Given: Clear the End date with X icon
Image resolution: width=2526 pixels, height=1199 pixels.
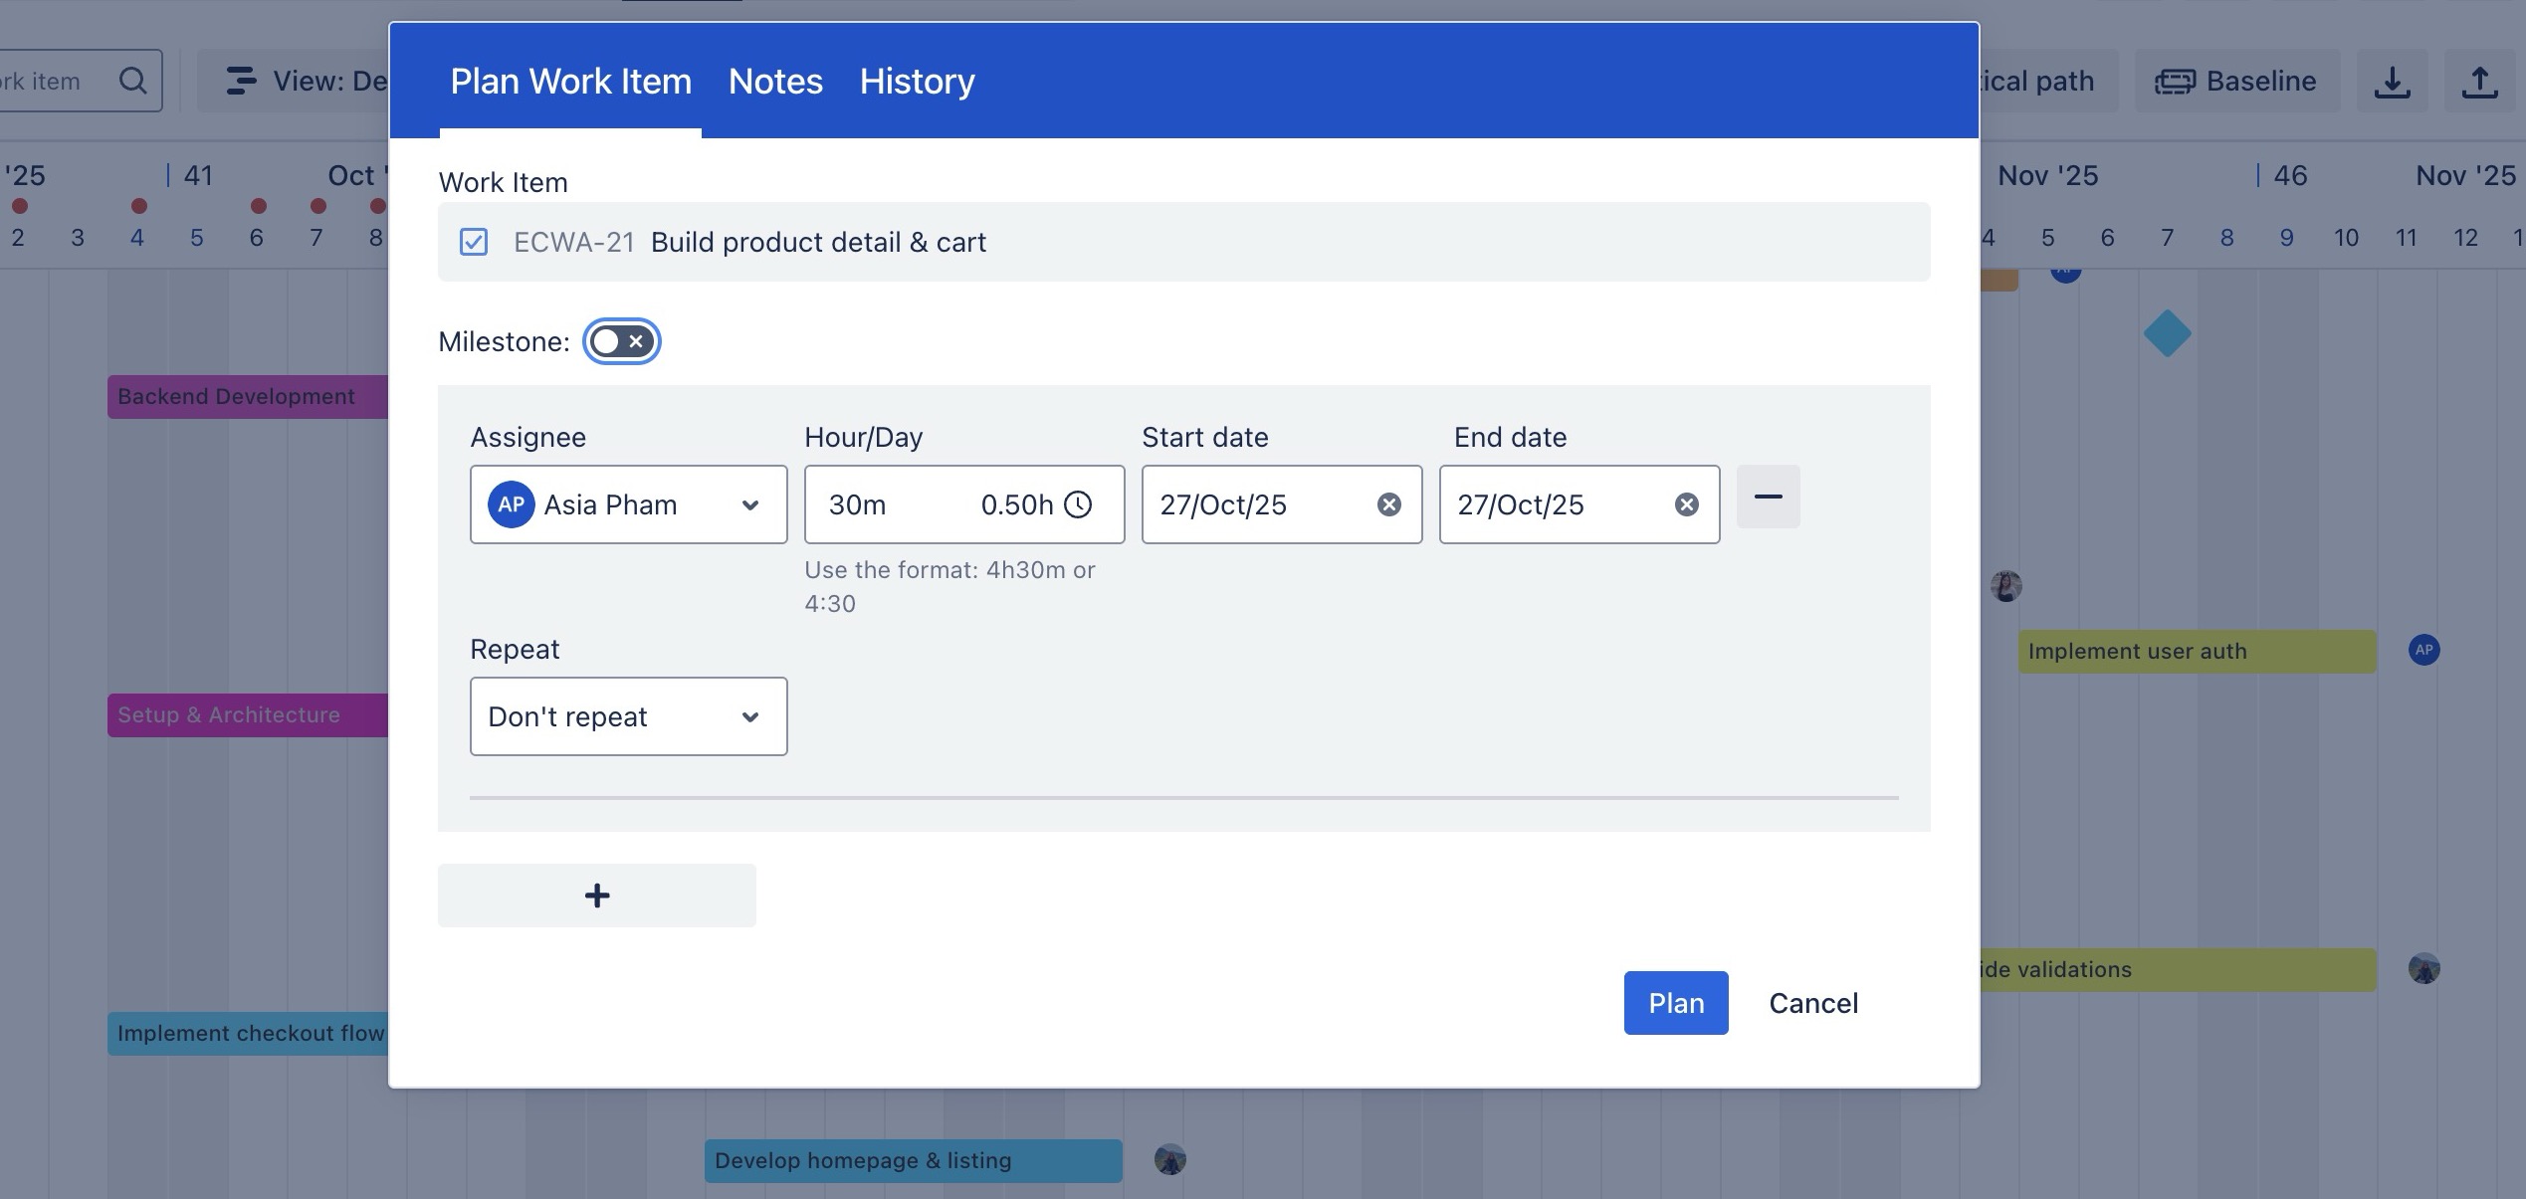Looking at the screenshot, I should 1686,504.
